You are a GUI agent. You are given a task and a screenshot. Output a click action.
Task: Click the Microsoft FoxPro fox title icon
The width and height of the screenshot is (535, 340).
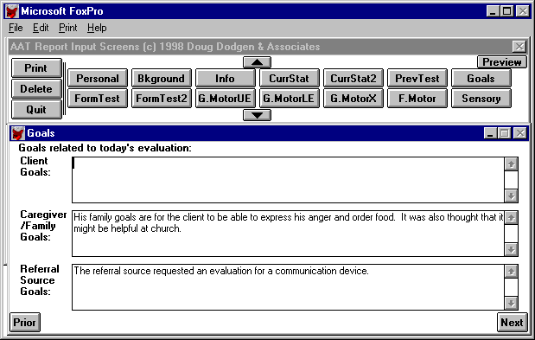tap(12, 11)
